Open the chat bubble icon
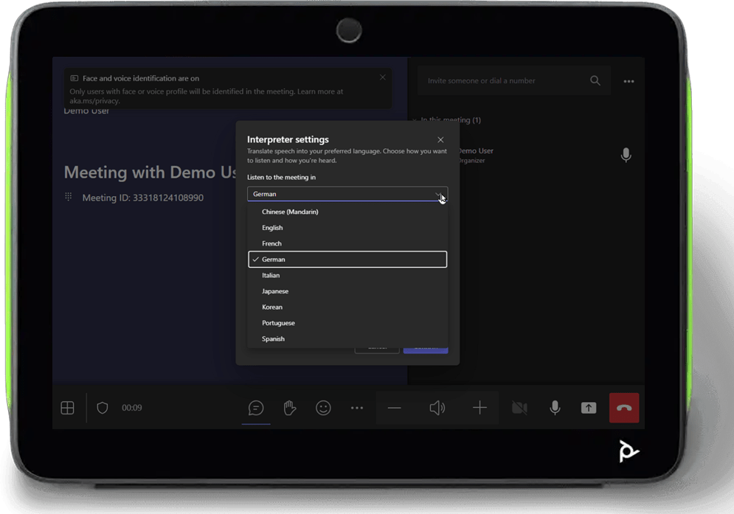 (256, 408)
